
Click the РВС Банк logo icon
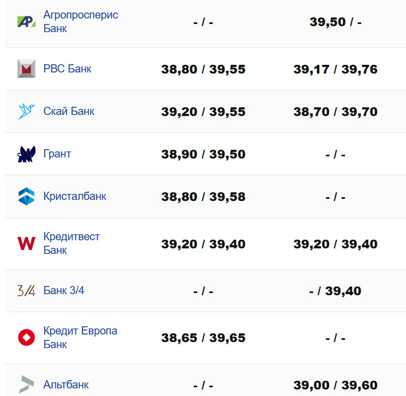(26, 69)
